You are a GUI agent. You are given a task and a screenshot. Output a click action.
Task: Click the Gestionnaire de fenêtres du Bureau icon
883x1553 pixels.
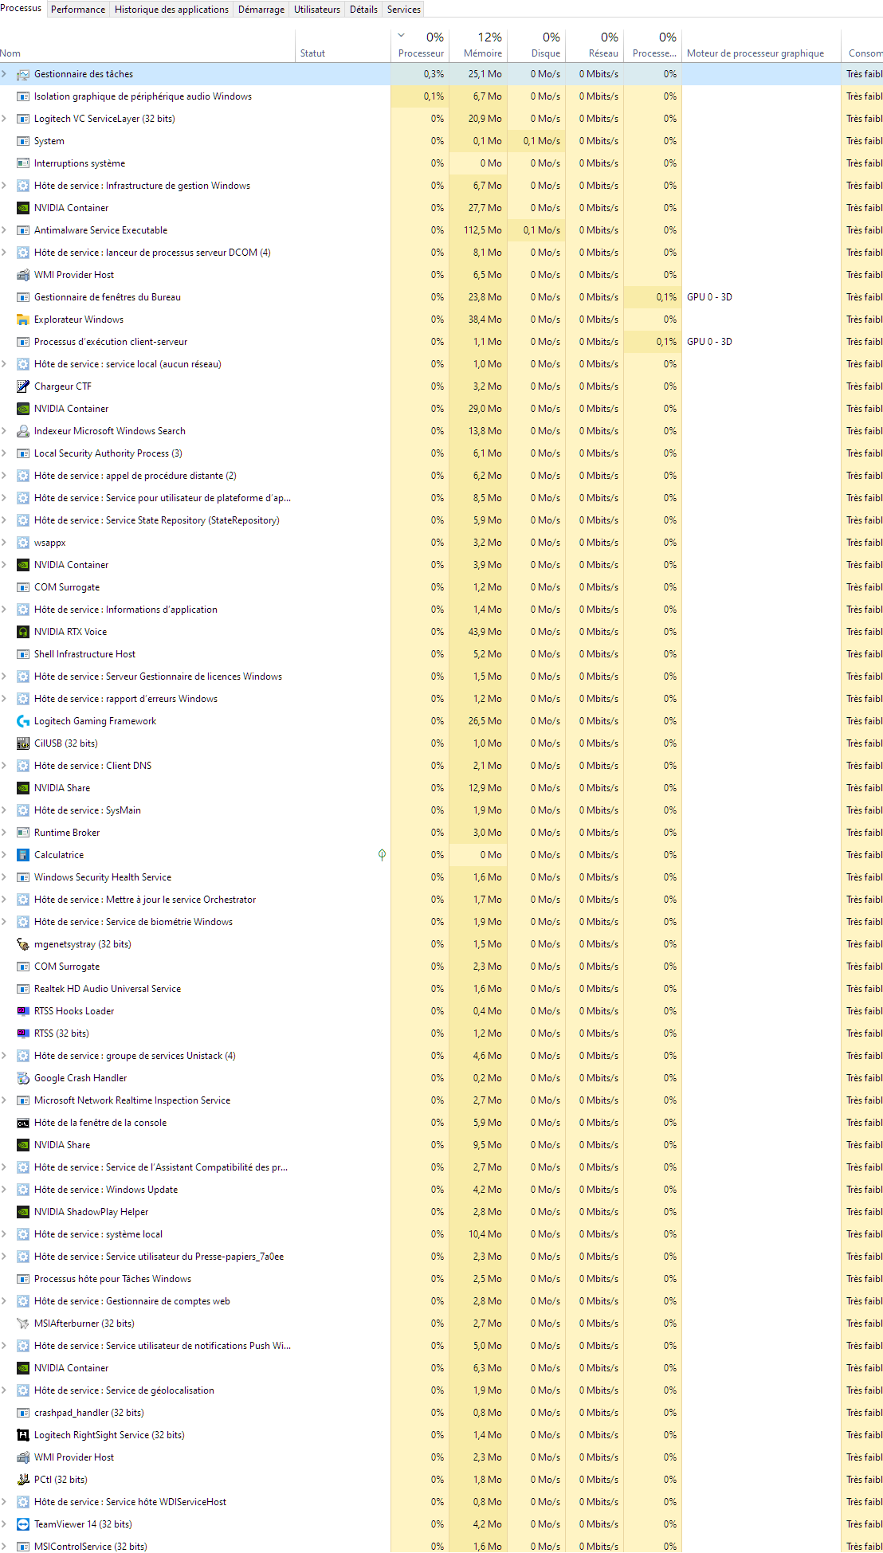[23, 297]
